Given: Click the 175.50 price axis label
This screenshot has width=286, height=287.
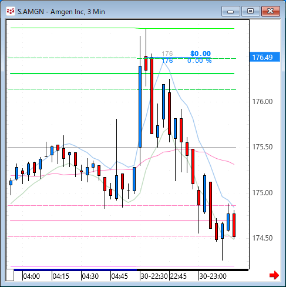Looking at the screenshot, I should pos(263,147).
